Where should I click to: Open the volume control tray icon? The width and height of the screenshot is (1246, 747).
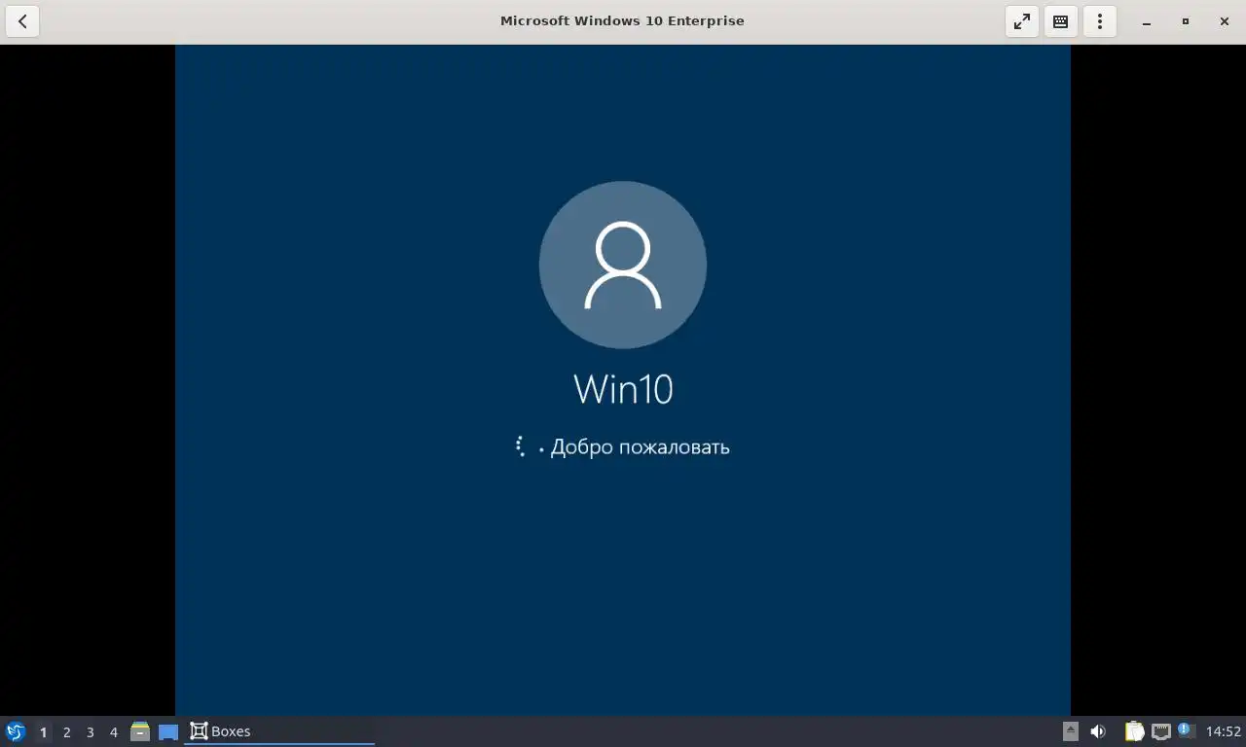click(x=1098, y=731)
